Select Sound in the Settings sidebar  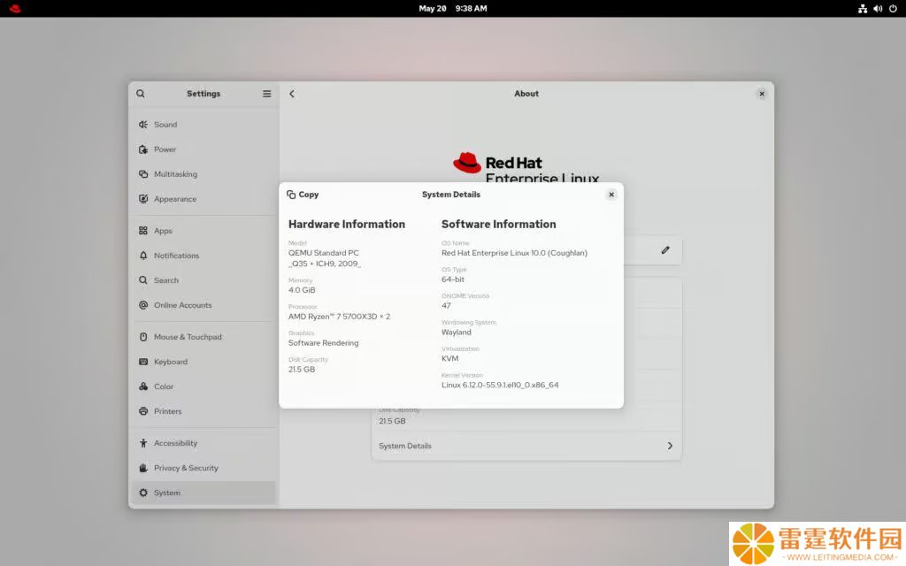tap(204, 124)
